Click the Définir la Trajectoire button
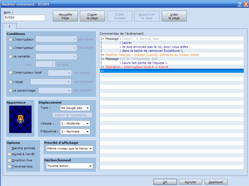The height and width of the screenshot is (186, 249). (x=72, y=115)
